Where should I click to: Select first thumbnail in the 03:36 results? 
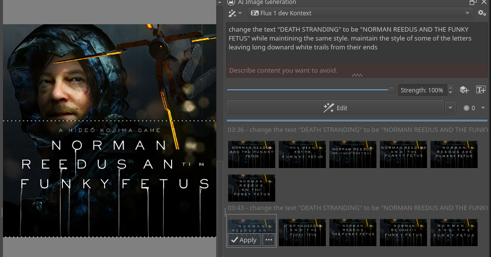(x=252, y=154)
